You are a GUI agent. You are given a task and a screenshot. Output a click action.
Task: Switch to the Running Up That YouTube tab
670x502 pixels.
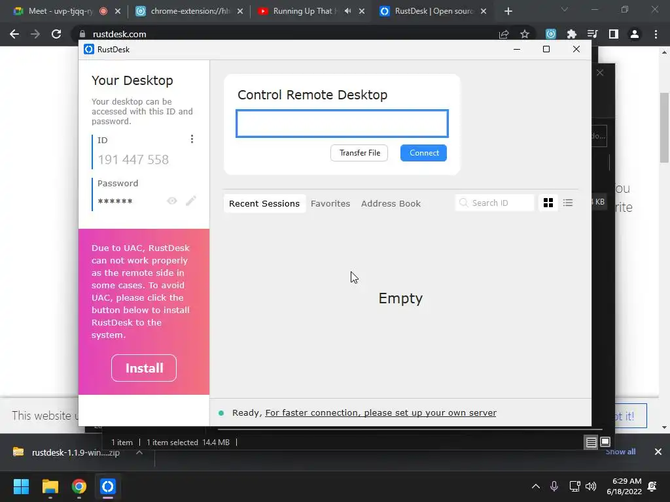click(x=305, y=12)
